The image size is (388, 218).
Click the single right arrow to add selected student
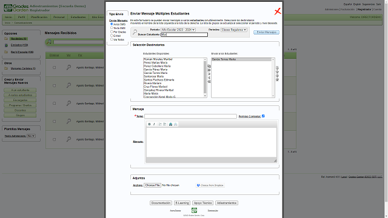[209, 74]
